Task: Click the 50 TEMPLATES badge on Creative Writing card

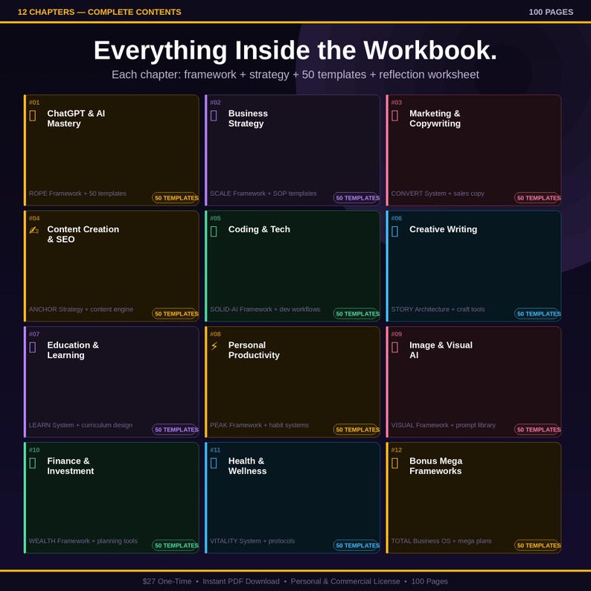Action: click(x=538, y=313)
